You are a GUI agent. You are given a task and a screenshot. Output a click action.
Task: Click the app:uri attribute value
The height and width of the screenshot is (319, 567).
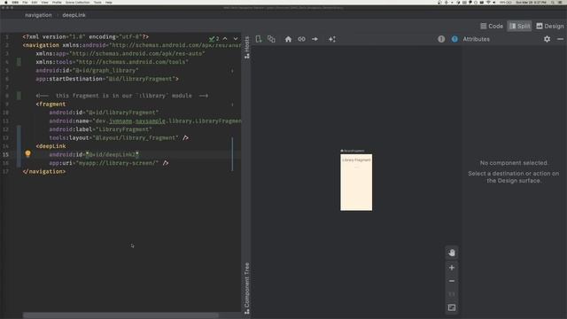click(117, 163)
